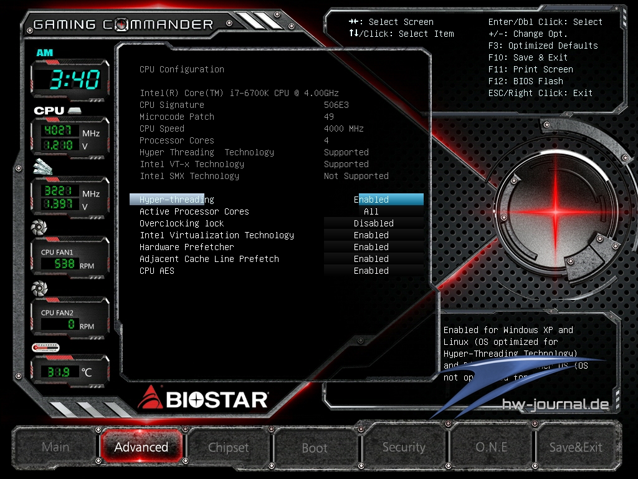Click the ESC/Right Click: Exit hint

pyautogui.click(x=540, y=93)
